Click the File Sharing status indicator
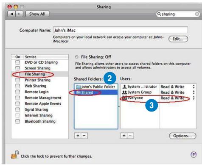Image resolution: width=202 pixels, height=165 pixels. tap(77, 57)
